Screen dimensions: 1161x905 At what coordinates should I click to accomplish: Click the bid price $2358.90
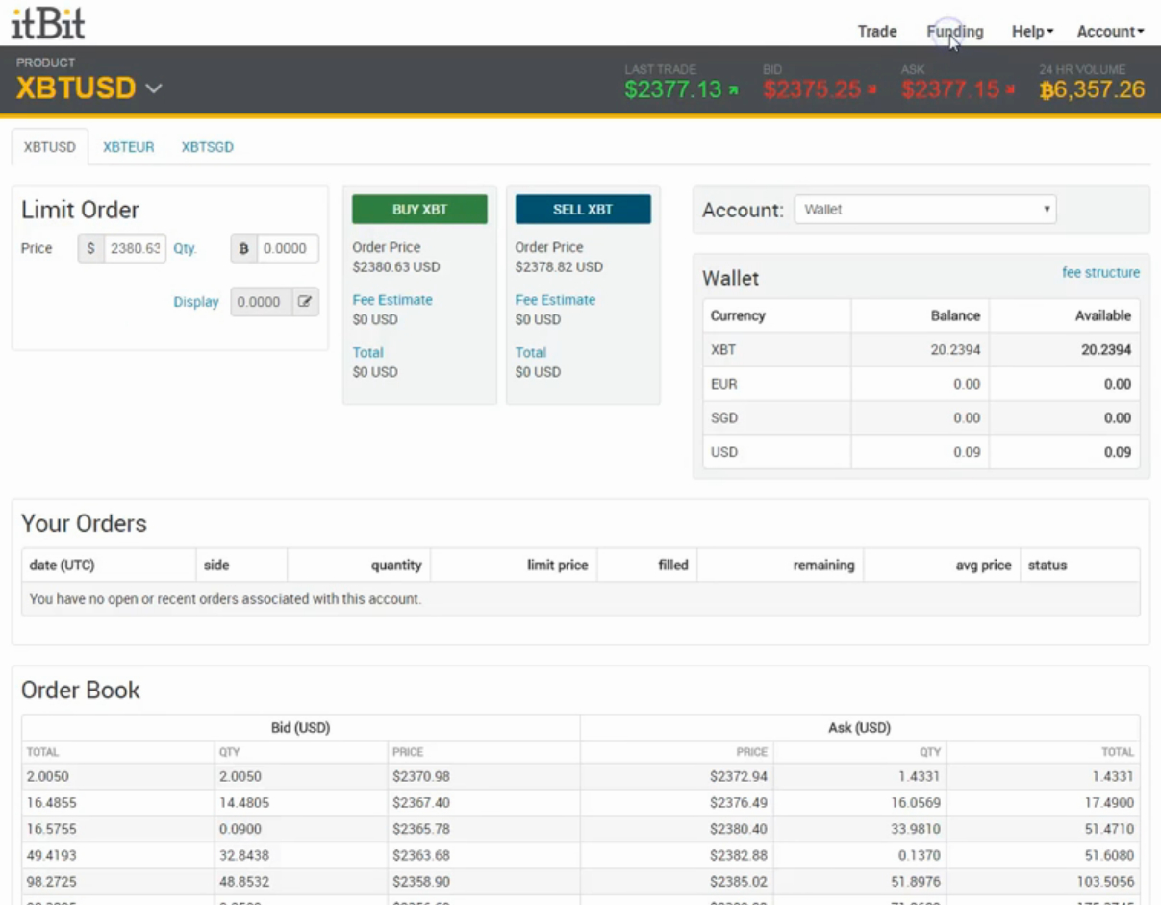coord(421,882)
